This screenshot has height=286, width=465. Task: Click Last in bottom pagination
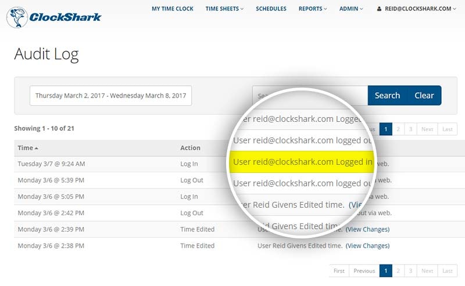coord(447,270)
